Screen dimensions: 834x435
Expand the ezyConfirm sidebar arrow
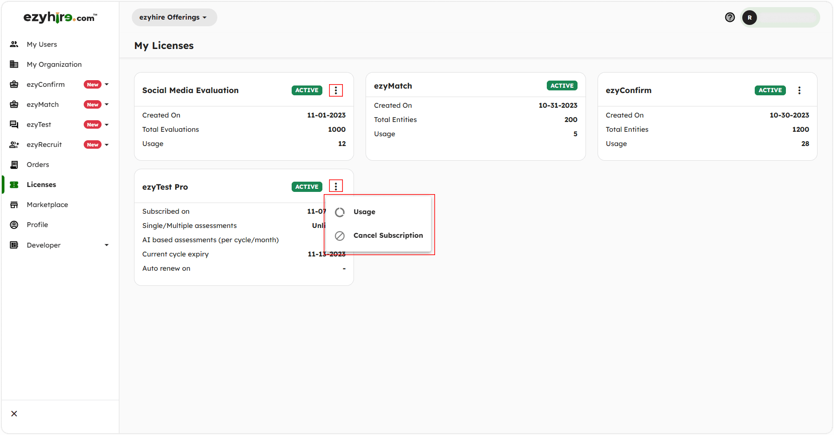click(x=106, y=84)
